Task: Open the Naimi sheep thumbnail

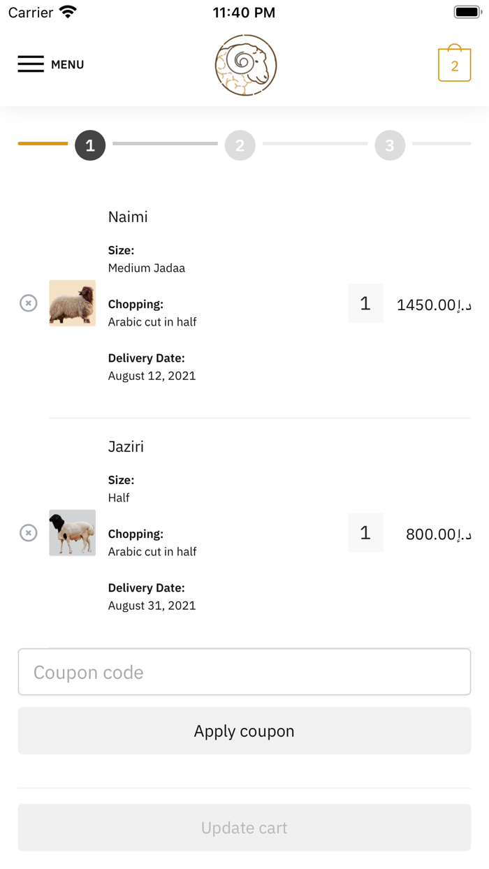Action: click(72, 303)
